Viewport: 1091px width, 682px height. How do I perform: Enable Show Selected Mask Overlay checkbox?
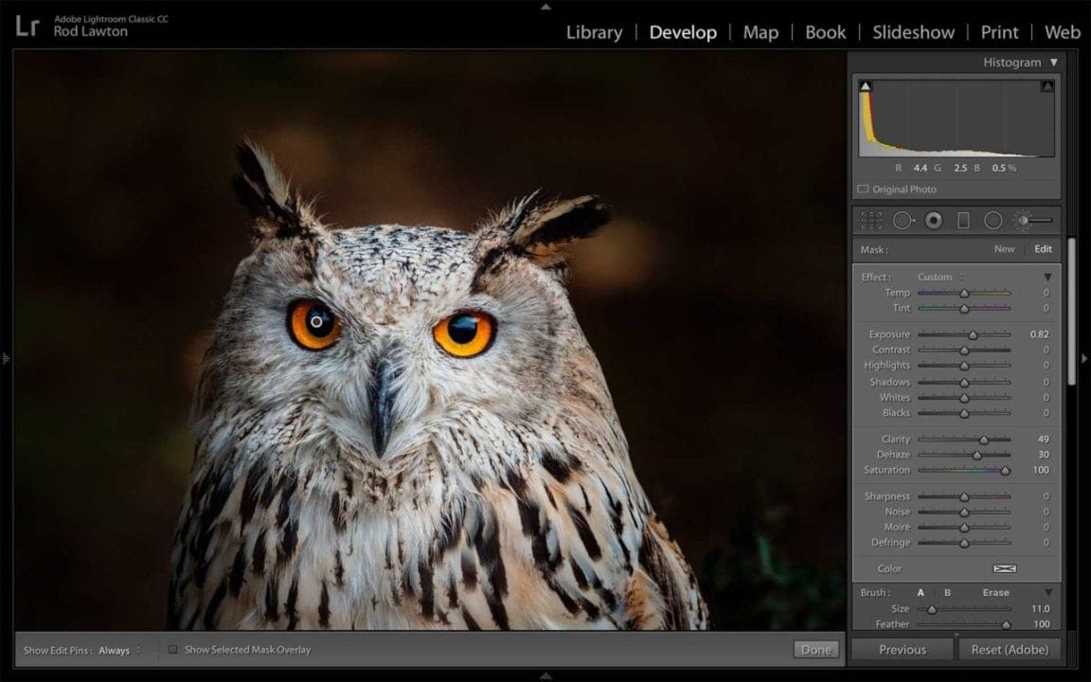(172, 649)
